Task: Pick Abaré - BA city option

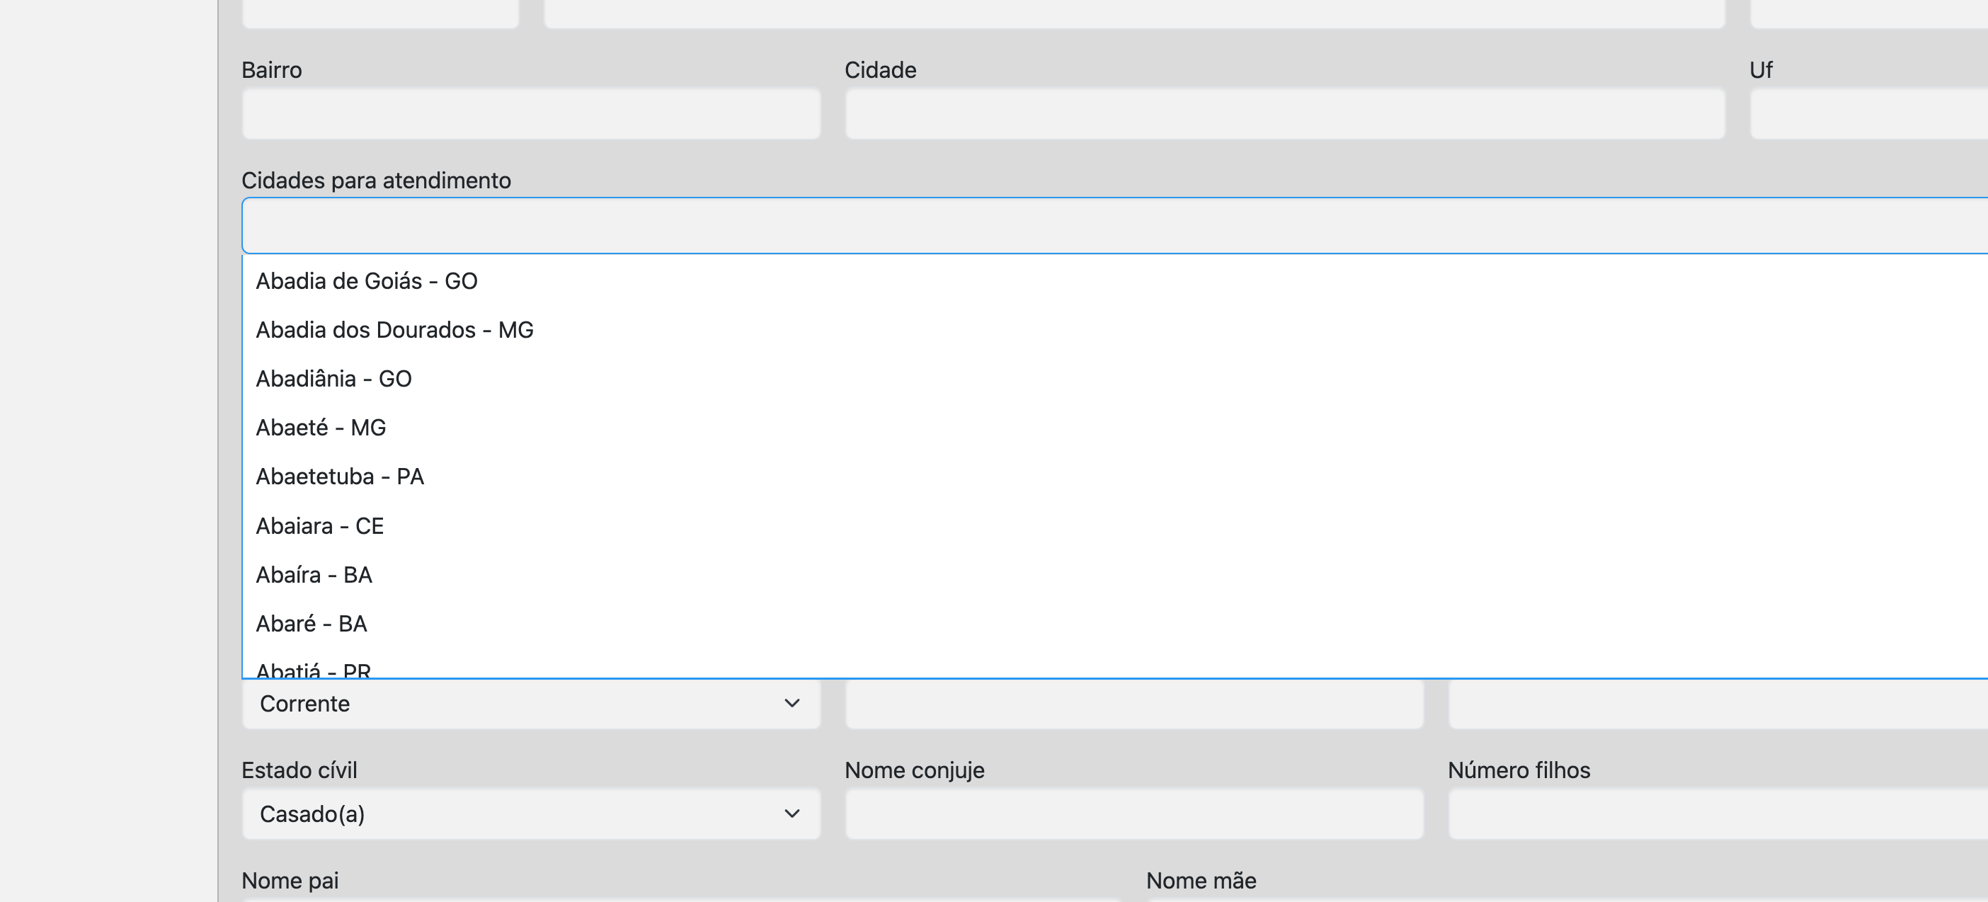Action: pyautogui.click(x=1115, y=624)
